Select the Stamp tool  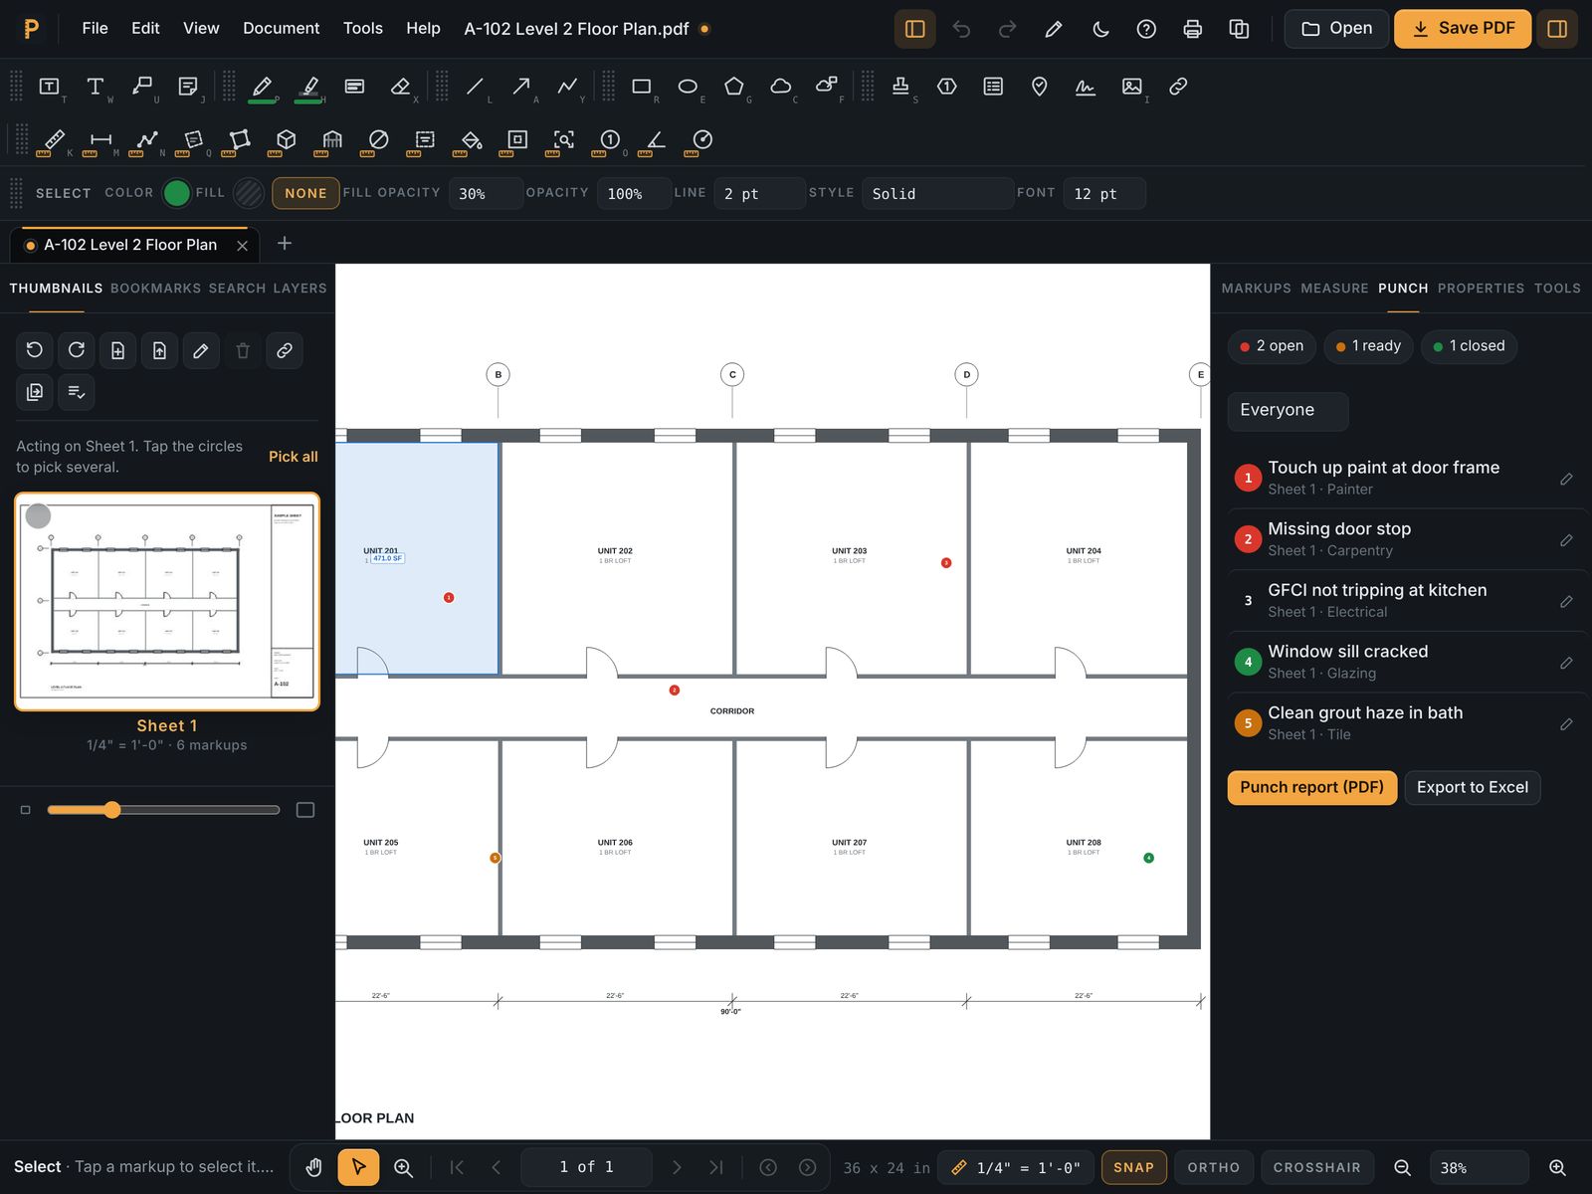click(x=900, y=87)
